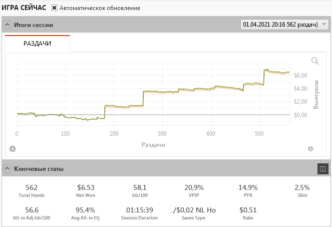The image size is (332, 227).
Task: Click the VPIP 20,9% stat
Action: click(x=193, y=190)
